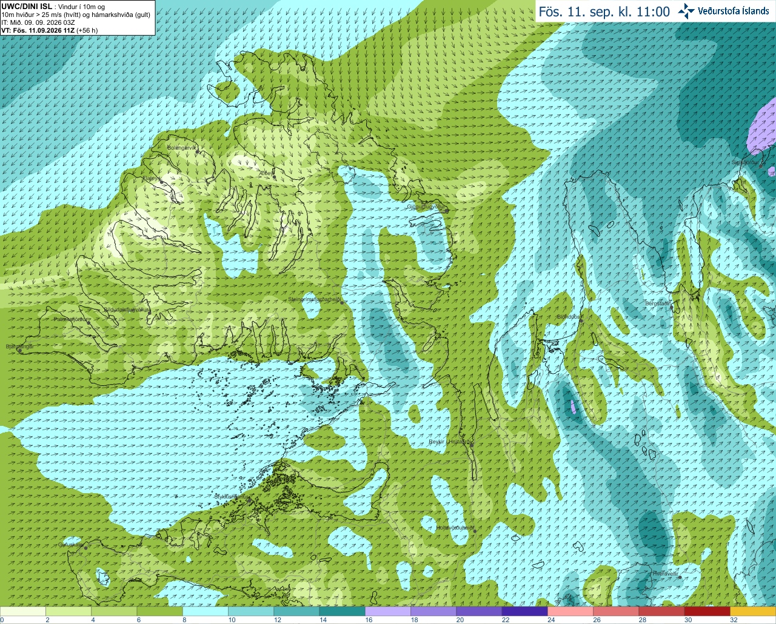The height and width of the screenshot is (624, 776).
Task: Select the Gjögurflugvöllur station dot
Action: (446, 210)
